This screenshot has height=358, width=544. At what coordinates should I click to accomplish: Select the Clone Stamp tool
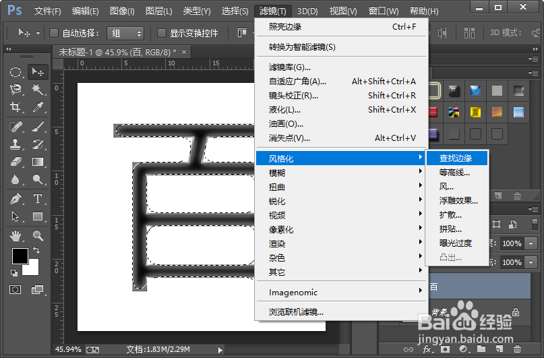click(x=16, y=144)
